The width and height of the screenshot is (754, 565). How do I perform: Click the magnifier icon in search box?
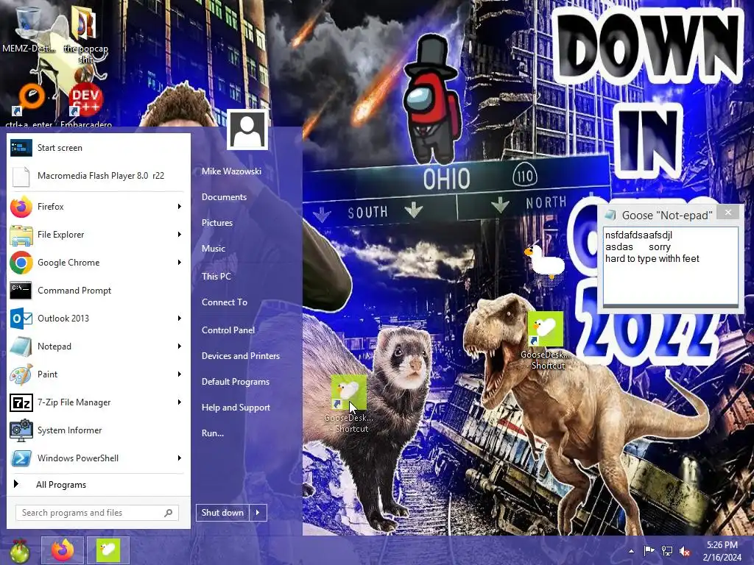[x=169, y=513]
